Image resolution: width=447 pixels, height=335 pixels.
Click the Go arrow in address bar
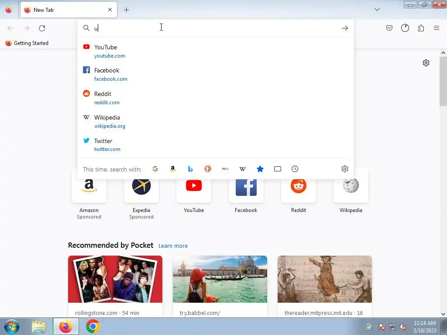click(345, 28)
